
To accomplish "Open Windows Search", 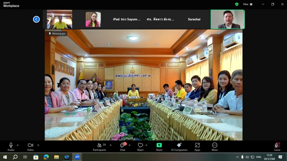I will (x=15, y=157).
